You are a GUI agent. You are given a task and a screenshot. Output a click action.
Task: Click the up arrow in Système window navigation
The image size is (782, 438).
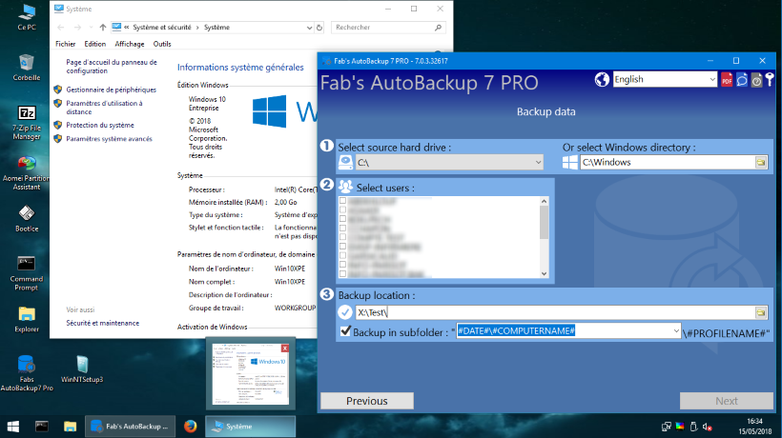pyautogui.click(x=103, y=28)
